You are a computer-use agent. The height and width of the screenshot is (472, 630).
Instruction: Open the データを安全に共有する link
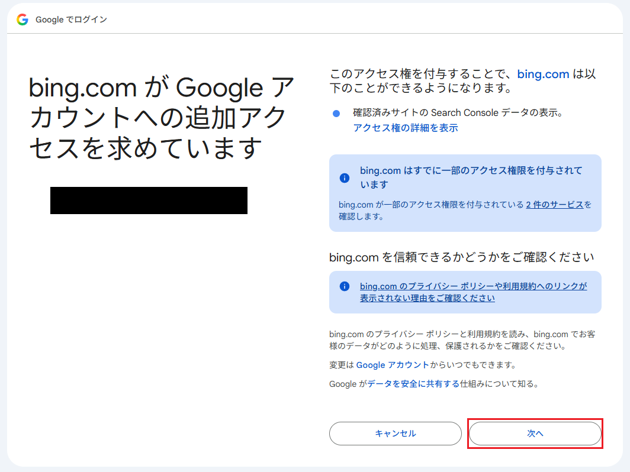(413, 384)
